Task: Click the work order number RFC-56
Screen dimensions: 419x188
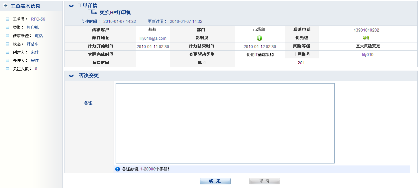Action: coord(38,19)
